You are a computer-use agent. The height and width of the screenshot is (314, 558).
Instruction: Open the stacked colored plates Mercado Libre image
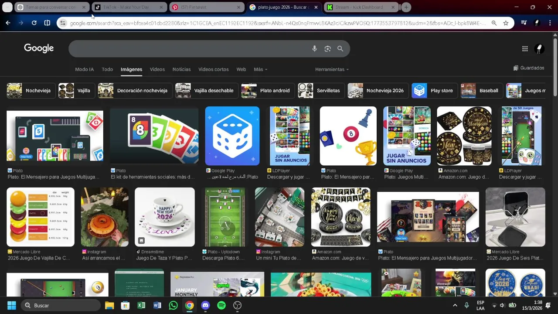41,217
